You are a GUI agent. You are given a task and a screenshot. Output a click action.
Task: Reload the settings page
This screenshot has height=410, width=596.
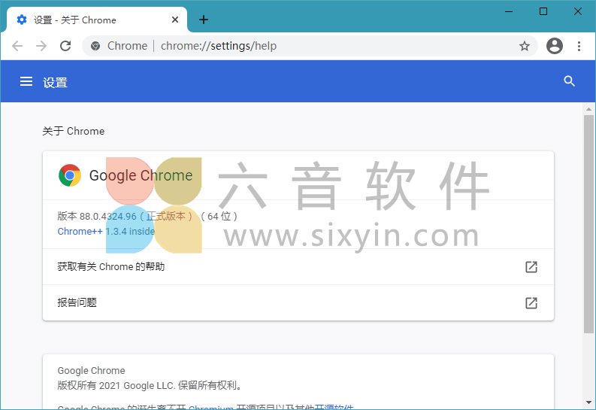[65, 46]
